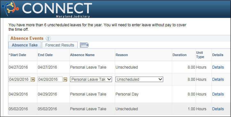Expand the Unscheduled reason dropdown

click(x=139, y=79)
